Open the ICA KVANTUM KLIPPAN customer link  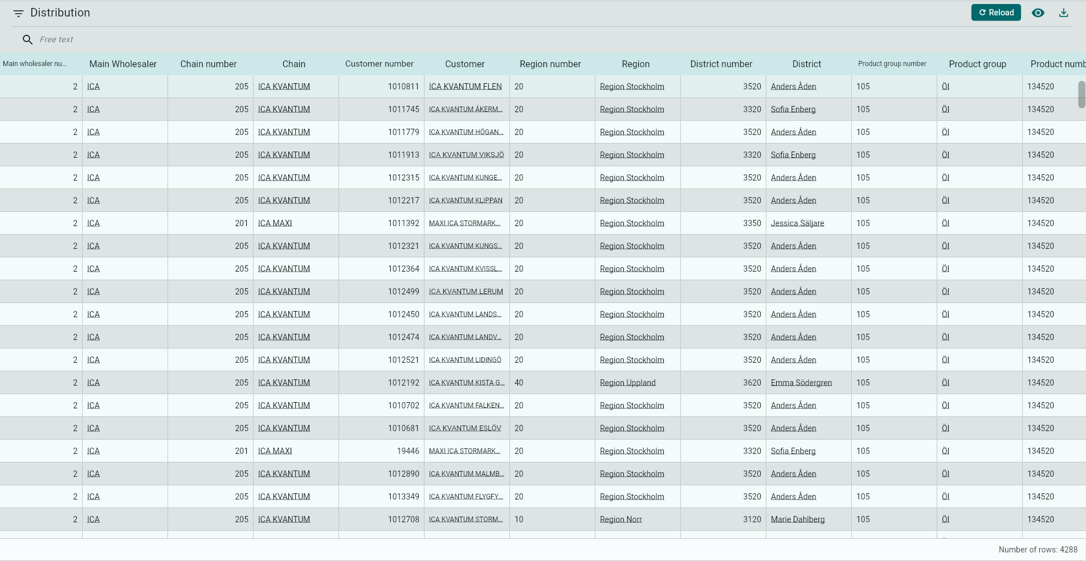(466, 200)
